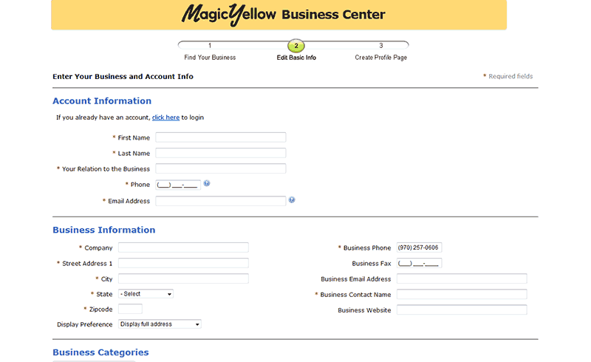Click the Street Address 1 field
591x362 pixels.
[x=183, y=263]
